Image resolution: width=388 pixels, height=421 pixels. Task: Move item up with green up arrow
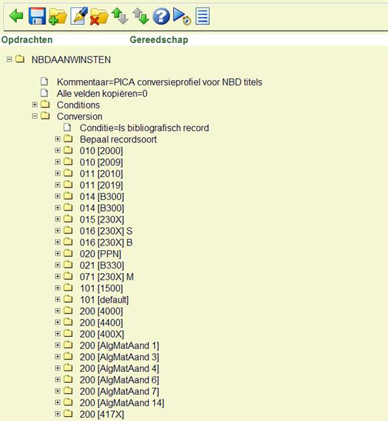[120, 16]
